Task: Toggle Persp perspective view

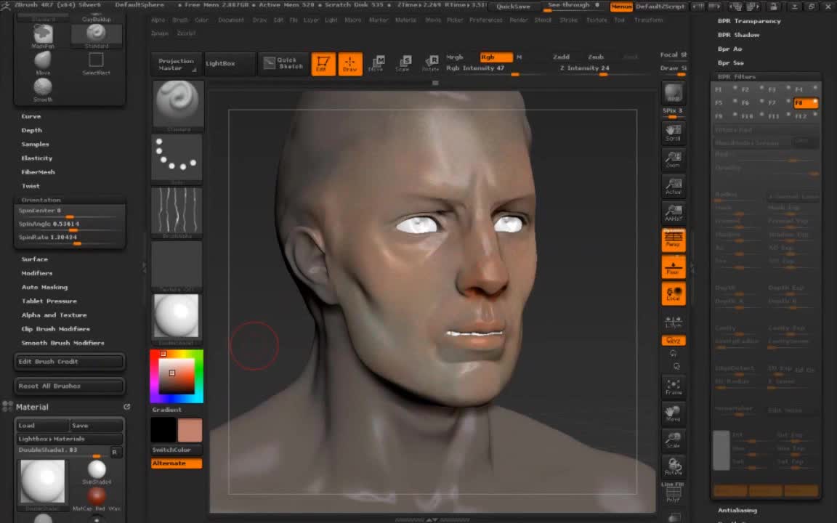Action: (673, 240)
